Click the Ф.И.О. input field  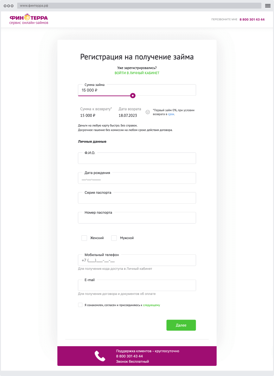[137, 158]
